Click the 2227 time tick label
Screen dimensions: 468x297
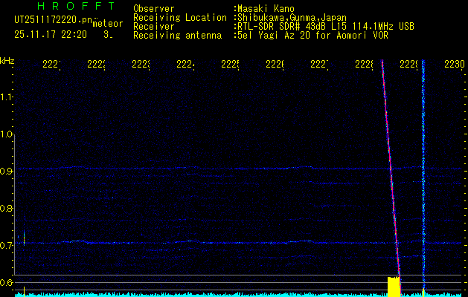[319, 65]
